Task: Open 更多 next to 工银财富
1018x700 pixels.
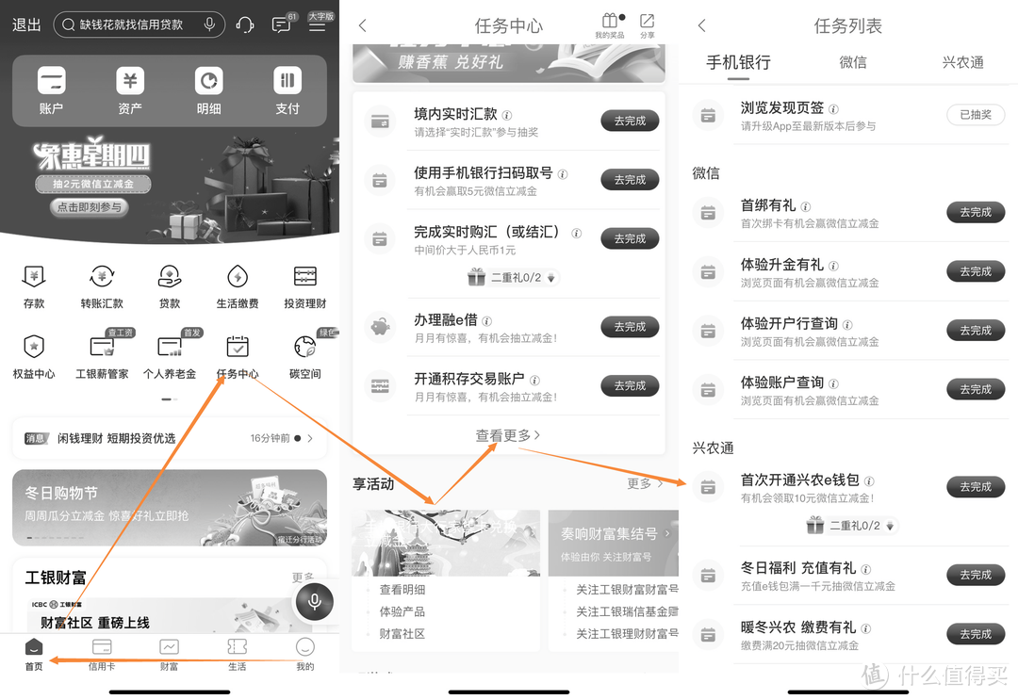Action: coord(303,577)
